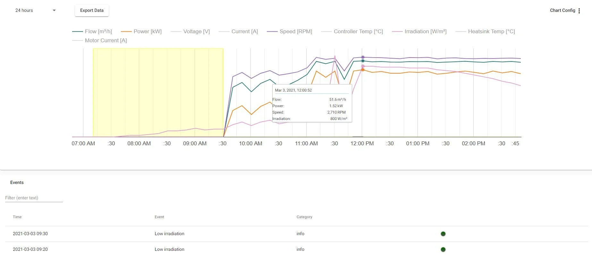Click the green status dot for 09:20 event
The height and width of the screenshot is (255, 592).
point(443,250)
